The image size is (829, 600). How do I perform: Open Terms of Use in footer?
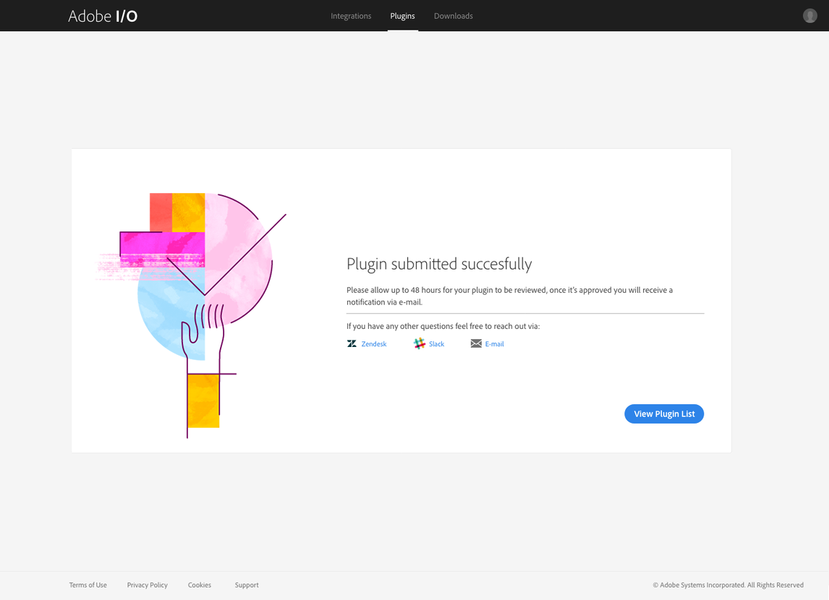pos(88,586)
